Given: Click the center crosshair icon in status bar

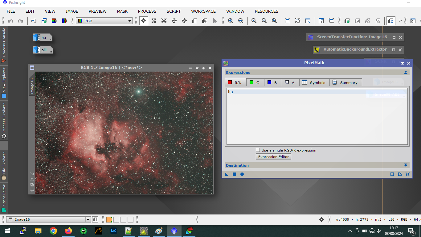Looking at the screenshot, I should pyautogui.click(x=321, y=219).
